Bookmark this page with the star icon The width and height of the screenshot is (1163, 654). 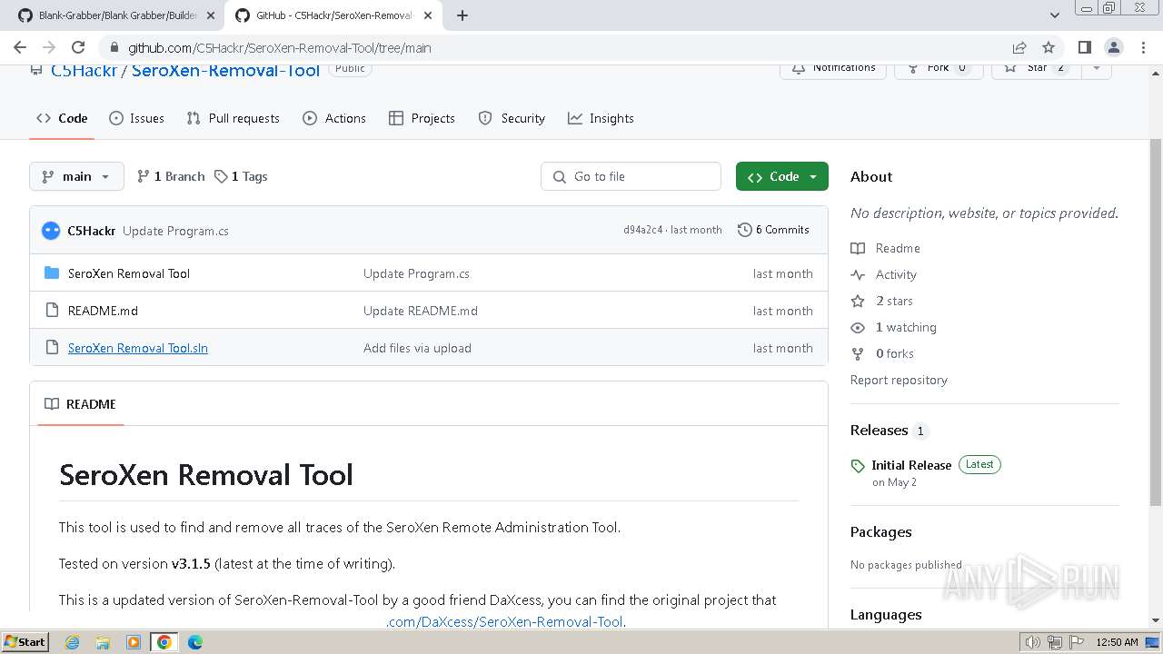[1049, 47]
